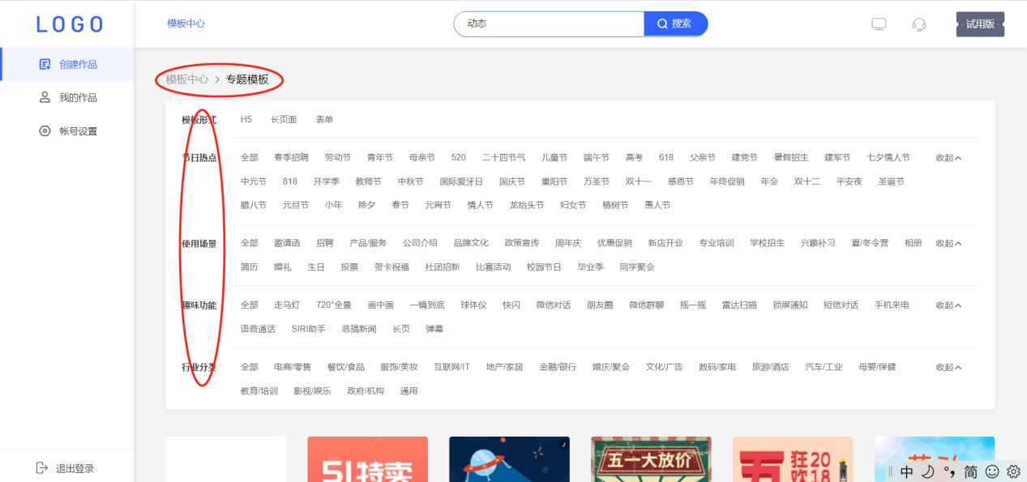Filter by 走马灯 feature
Image resolution: width=1027 pixels, height=482 pixels.
click(287, 305)
